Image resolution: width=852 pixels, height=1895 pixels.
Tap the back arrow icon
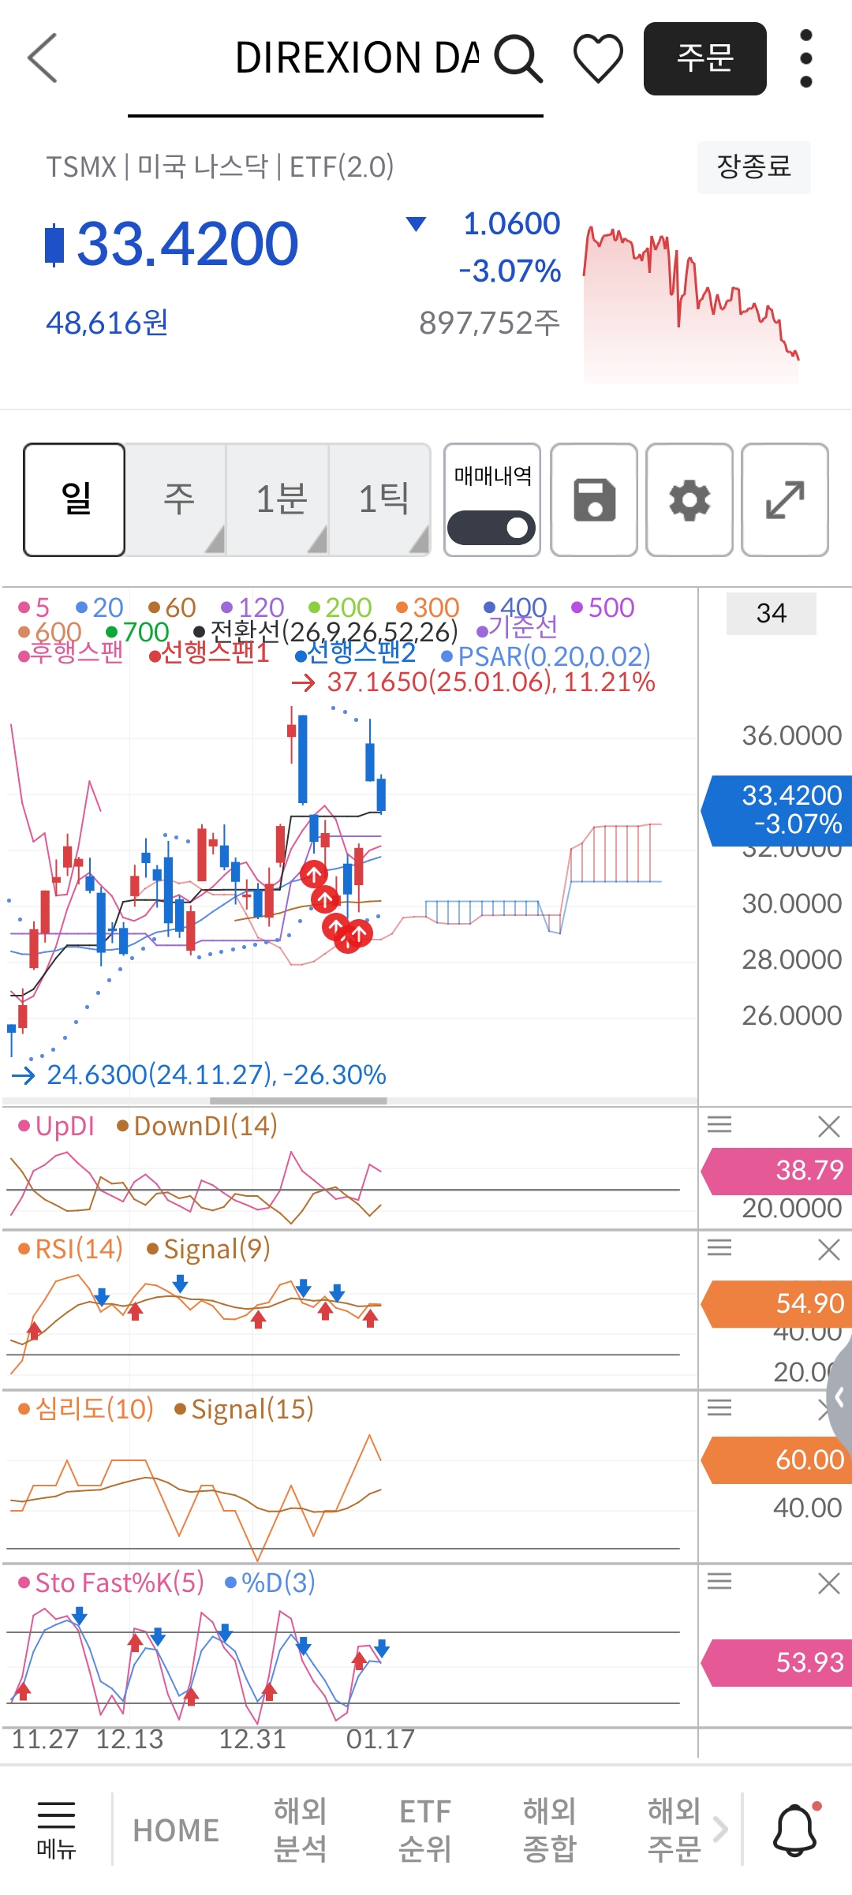click(43, 58)
